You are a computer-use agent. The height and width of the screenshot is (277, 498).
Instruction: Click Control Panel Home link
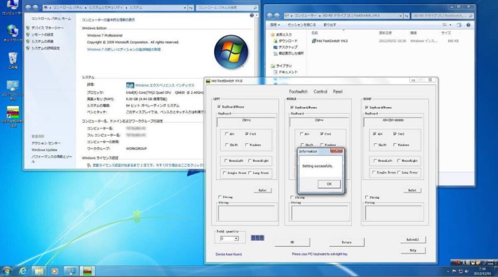[x=51, y=19]
